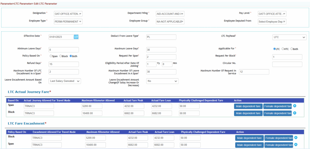Click Female dependent fare in Block journey row
This screenshot has width=310, height=149.
pyautogui.click(x=277, y=113)
